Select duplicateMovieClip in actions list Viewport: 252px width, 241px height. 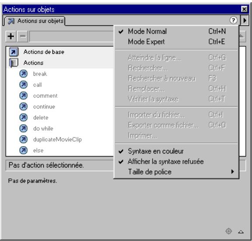(57, 140)
